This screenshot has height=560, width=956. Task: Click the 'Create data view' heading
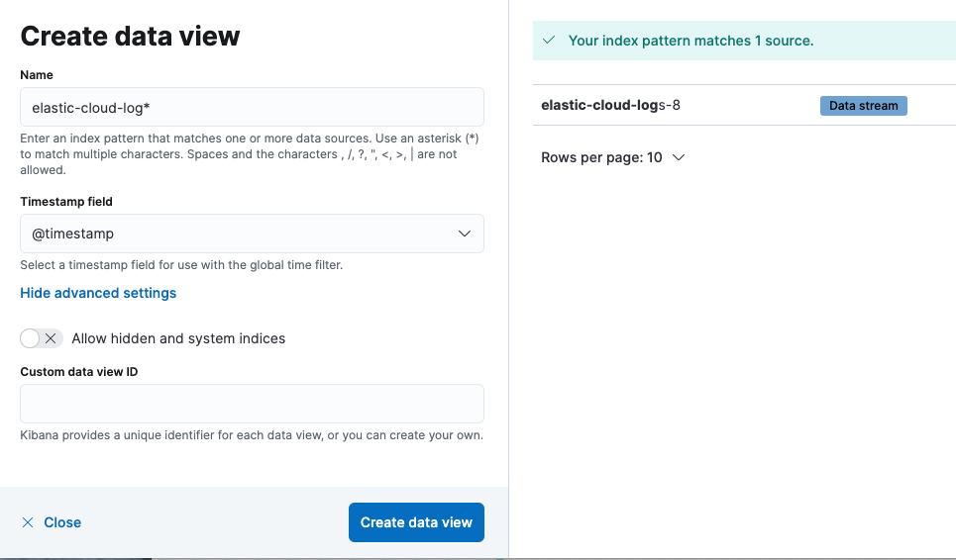click(130, 36)
